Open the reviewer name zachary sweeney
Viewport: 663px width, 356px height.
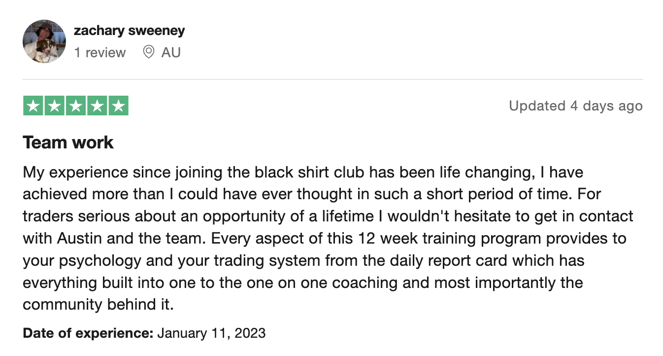(x=130, y=31)
